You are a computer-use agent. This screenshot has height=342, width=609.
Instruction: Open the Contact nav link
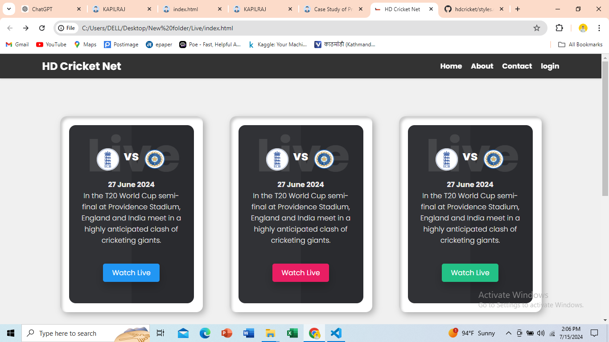(517, 66)
